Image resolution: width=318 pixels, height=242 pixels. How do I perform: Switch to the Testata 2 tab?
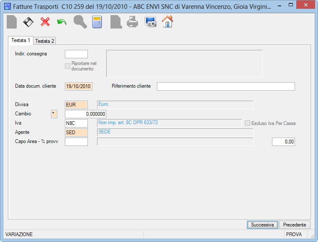pos(44,41)
